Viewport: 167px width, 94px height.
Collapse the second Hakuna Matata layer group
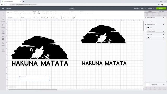[146, 24]
